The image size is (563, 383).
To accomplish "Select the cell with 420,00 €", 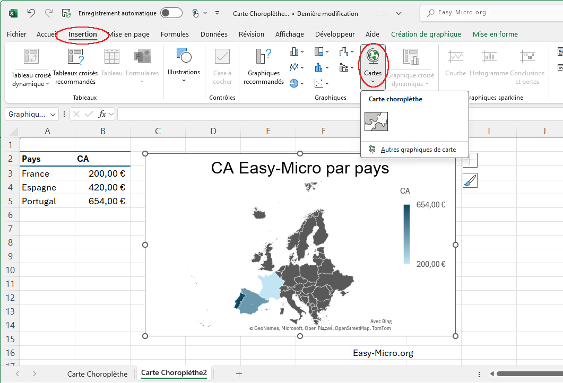I will point(103,187).
